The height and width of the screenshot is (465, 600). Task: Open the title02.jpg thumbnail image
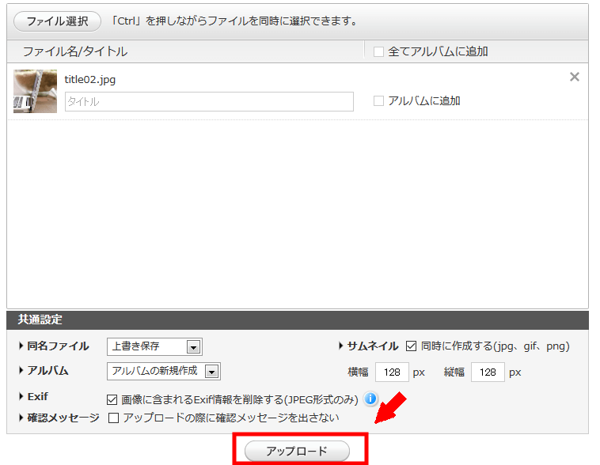coord(35,91)
